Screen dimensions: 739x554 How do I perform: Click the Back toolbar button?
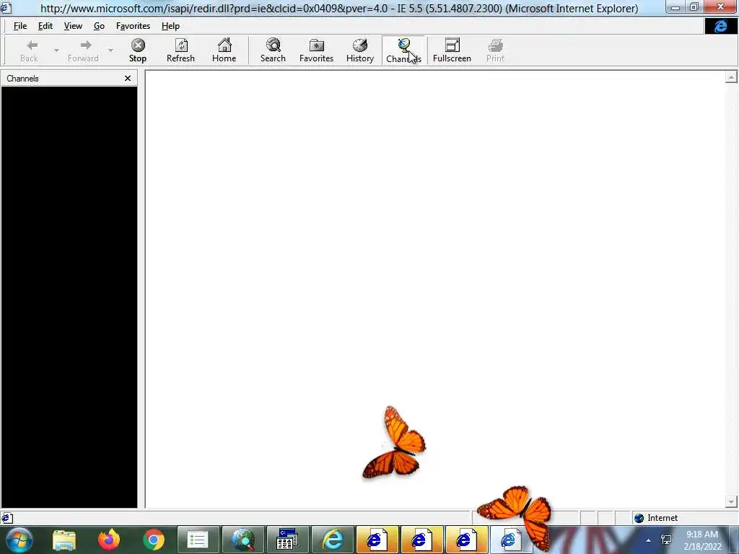pyautogui.click(x=29, y=50)
